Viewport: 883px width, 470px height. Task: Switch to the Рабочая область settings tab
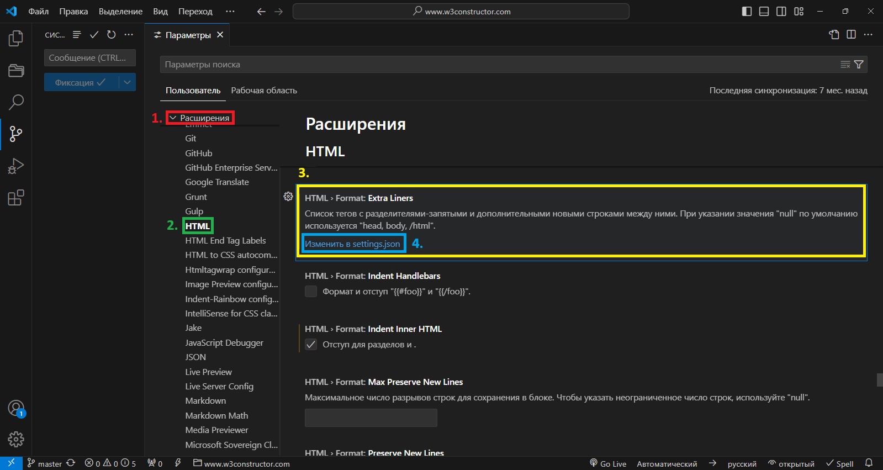point(264,91)
